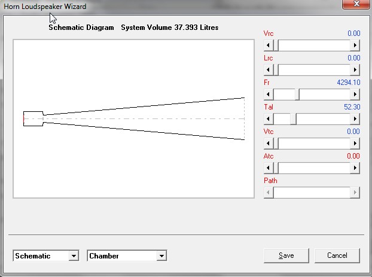This screenshot has width=372, height=277.
Task: Cancel the Horn Loudspeaker Wizard
Action: tap(337, 255)
